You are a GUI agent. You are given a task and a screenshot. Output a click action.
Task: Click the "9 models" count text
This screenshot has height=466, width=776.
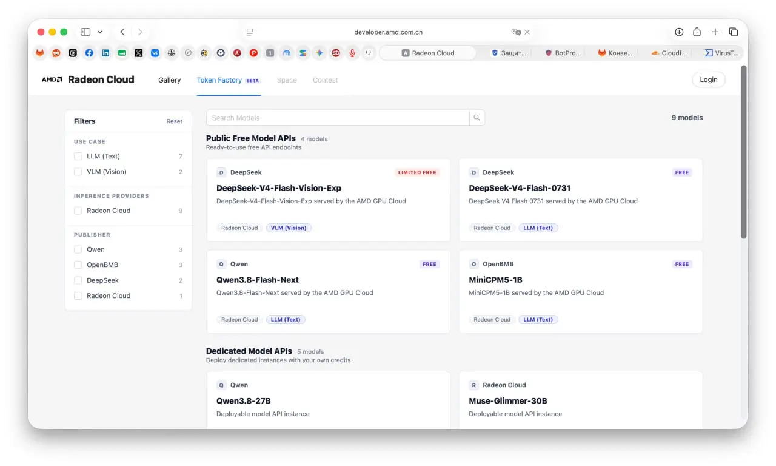687,118
